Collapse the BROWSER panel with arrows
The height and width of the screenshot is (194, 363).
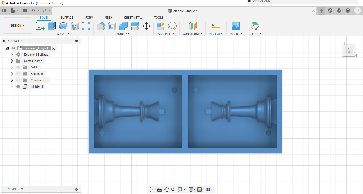click(x=4, y=41)
